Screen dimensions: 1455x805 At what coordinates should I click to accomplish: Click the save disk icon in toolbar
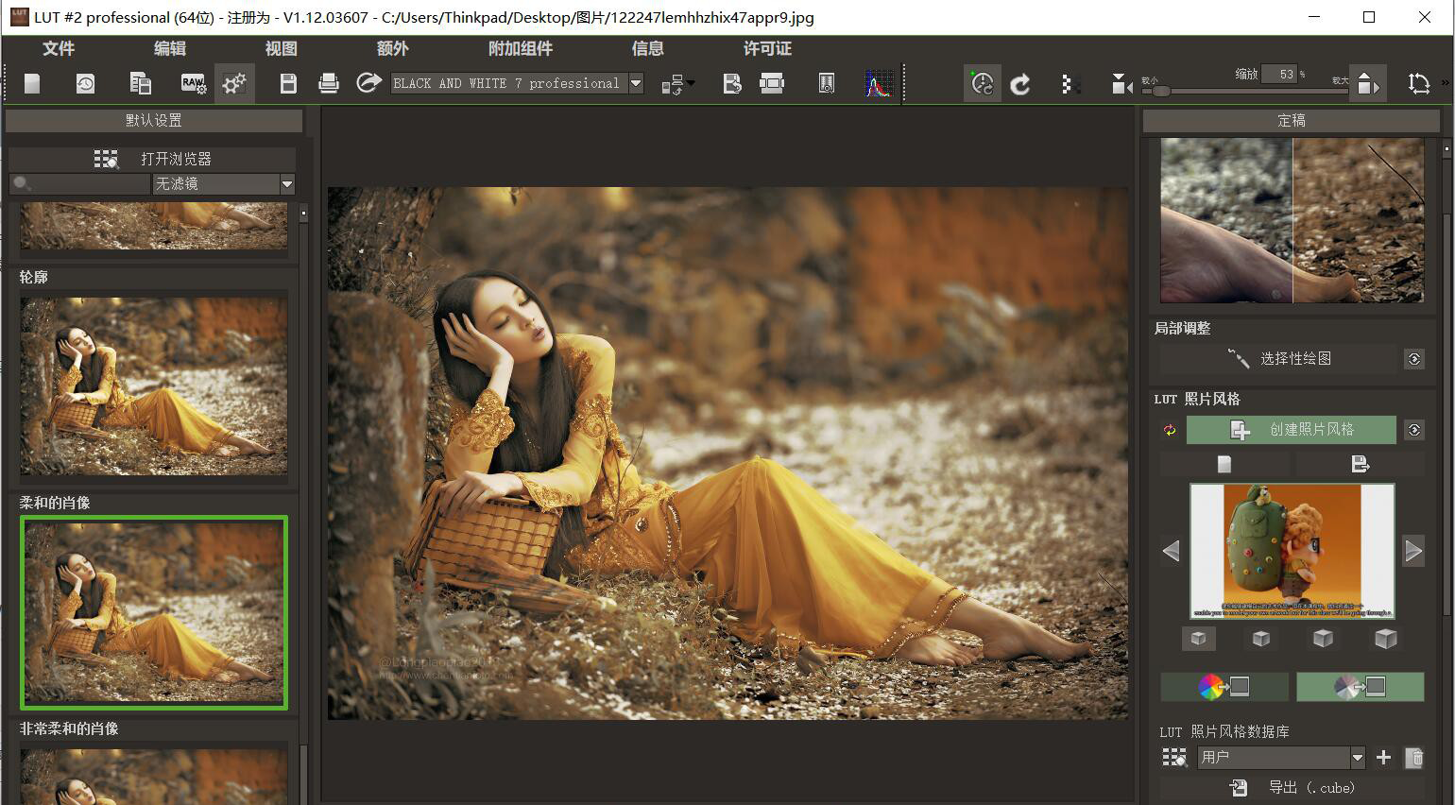[x=288, y=84]
